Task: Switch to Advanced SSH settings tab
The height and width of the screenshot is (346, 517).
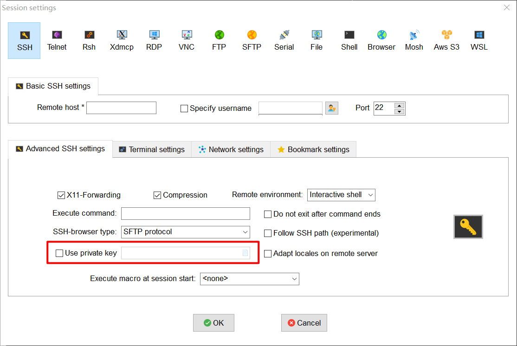Action: (x=60, y=149)
